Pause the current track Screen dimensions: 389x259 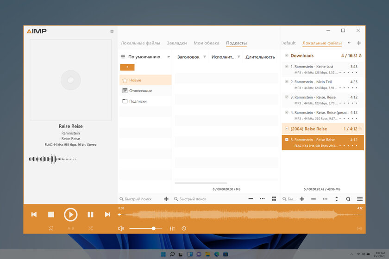(91, 215)
